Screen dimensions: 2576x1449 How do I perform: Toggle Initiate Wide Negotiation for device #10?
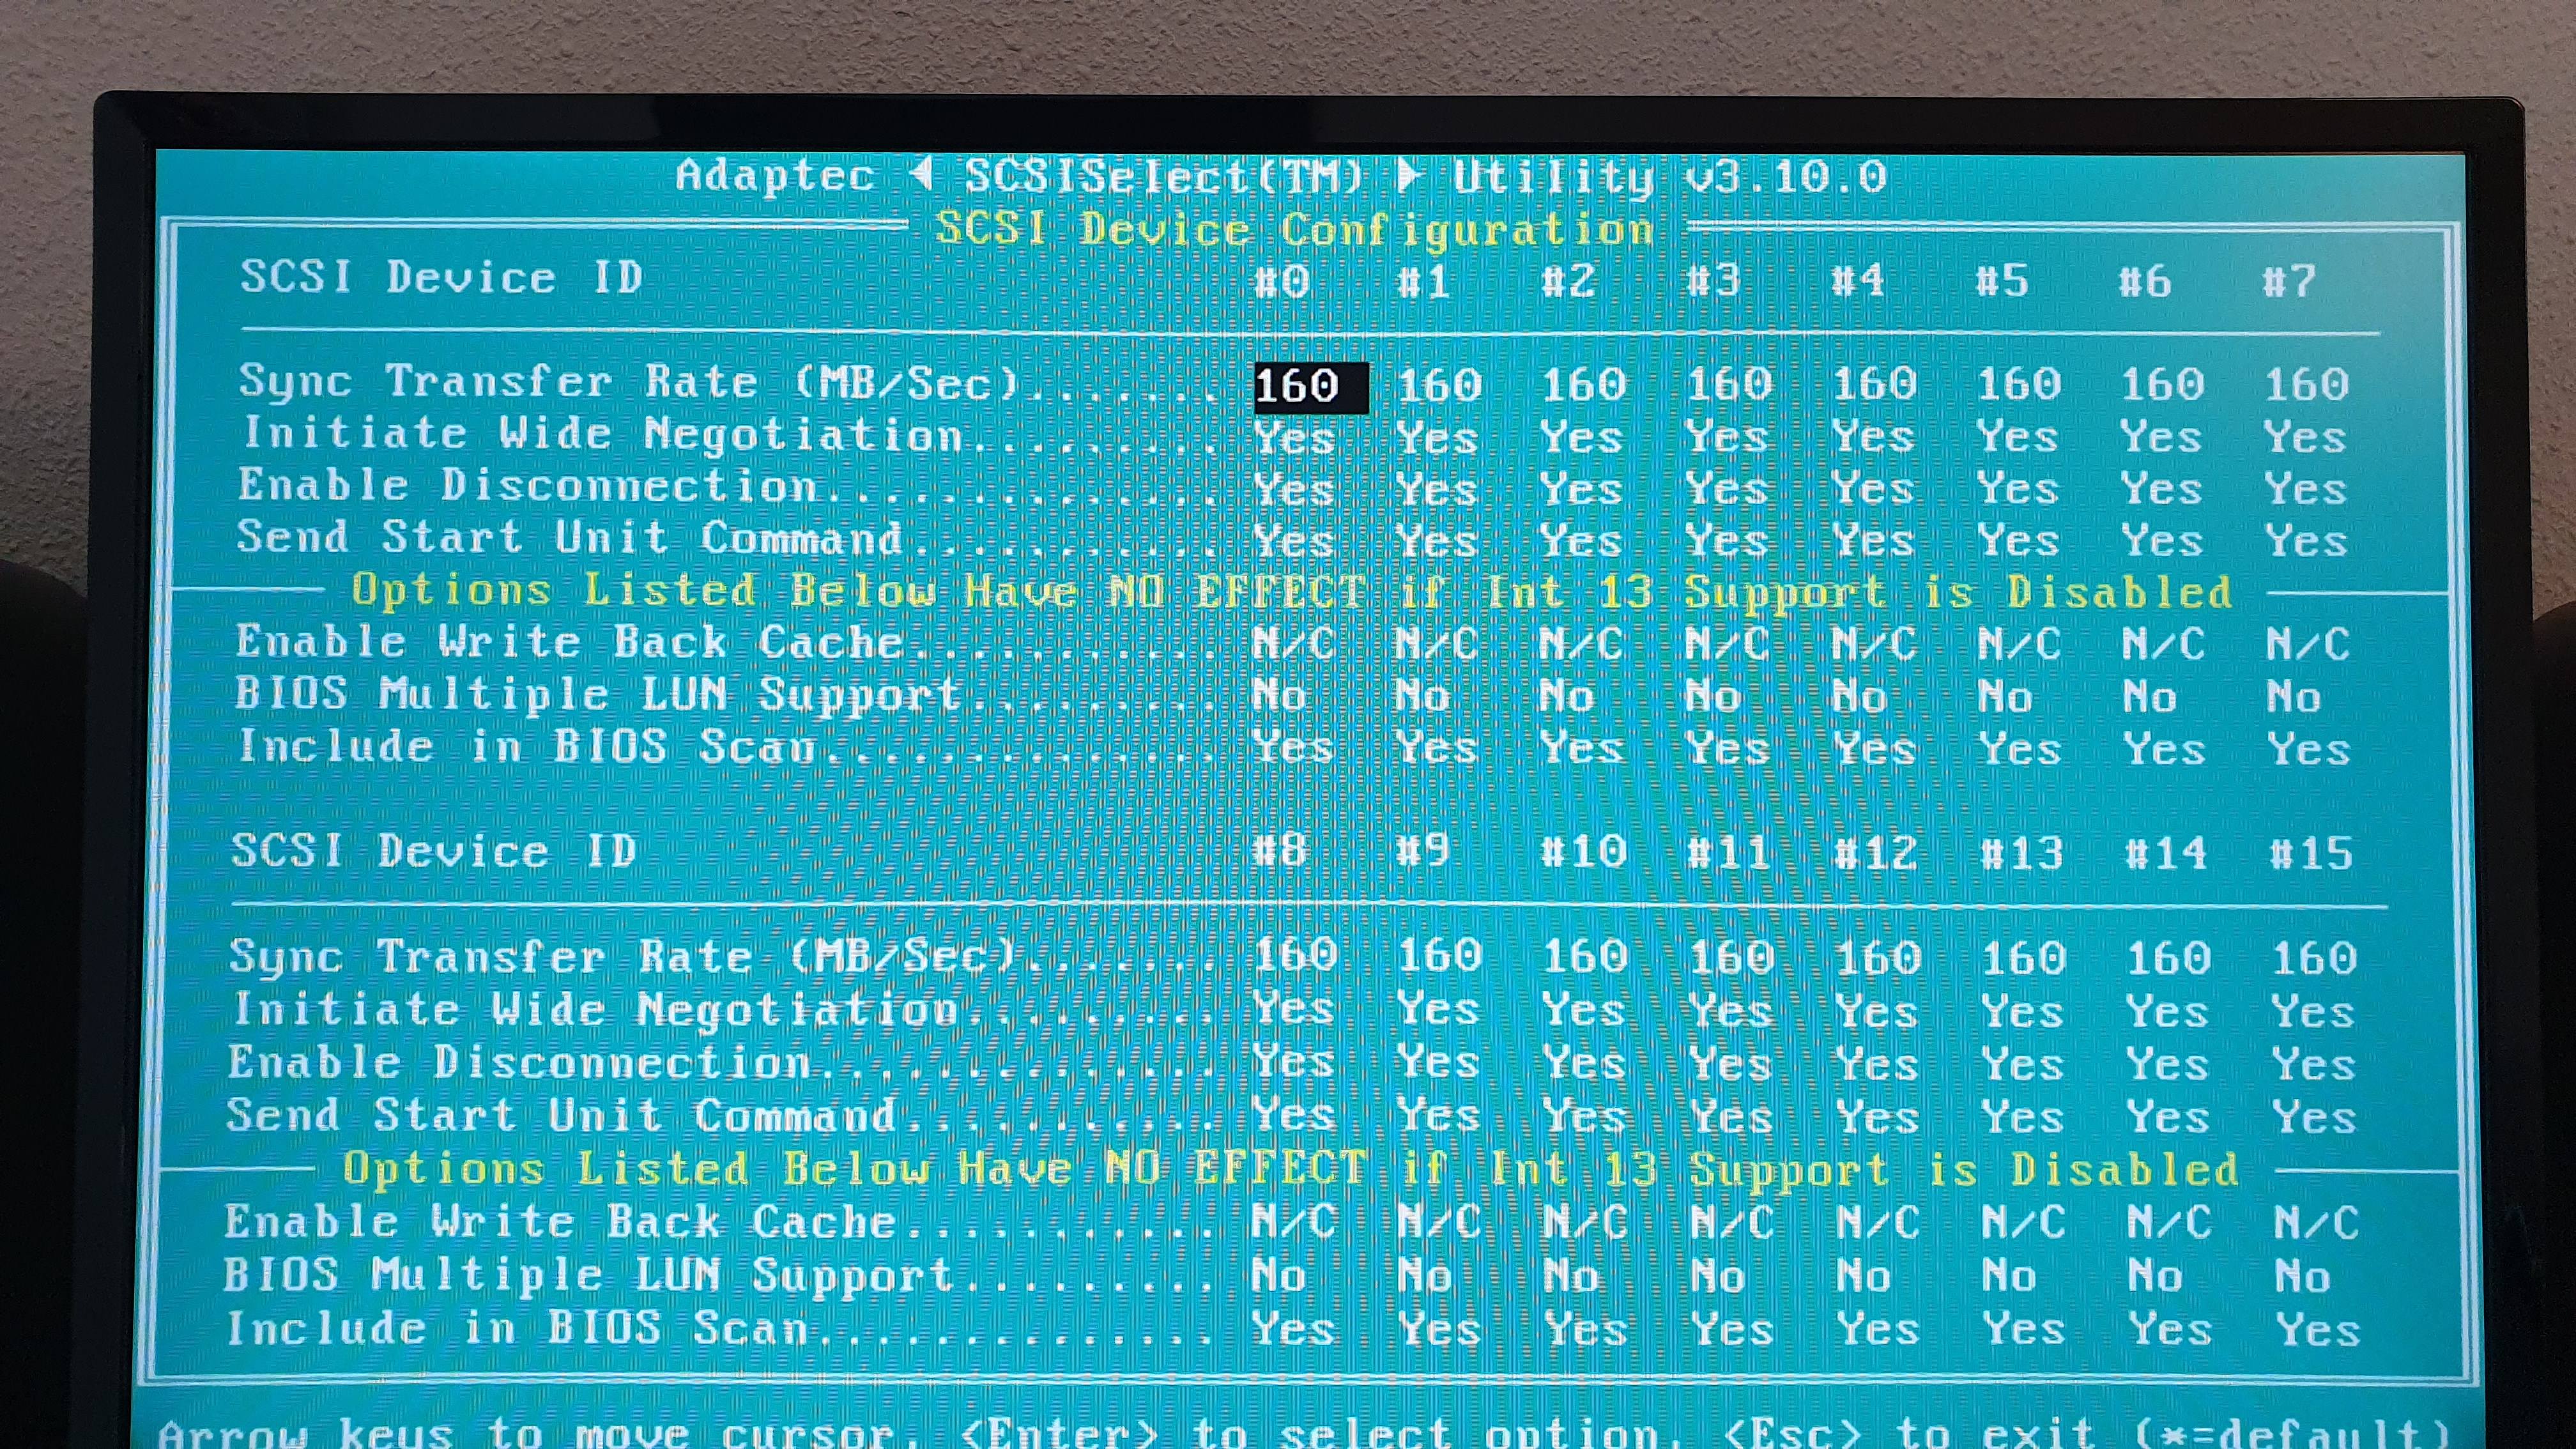[1584, 1010]
